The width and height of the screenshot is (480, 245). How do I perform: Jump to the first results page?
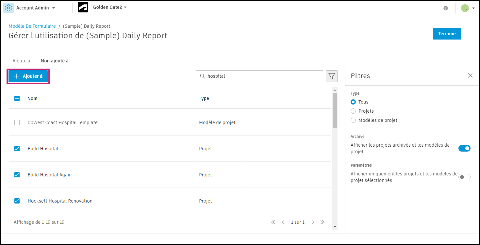pos(273,222)
